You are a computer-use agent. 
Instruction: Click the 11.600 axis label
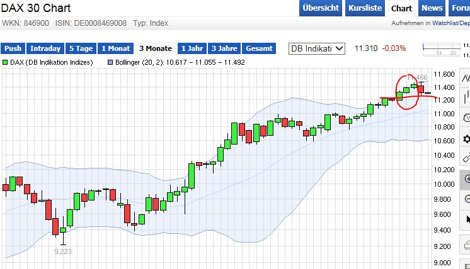444,74
